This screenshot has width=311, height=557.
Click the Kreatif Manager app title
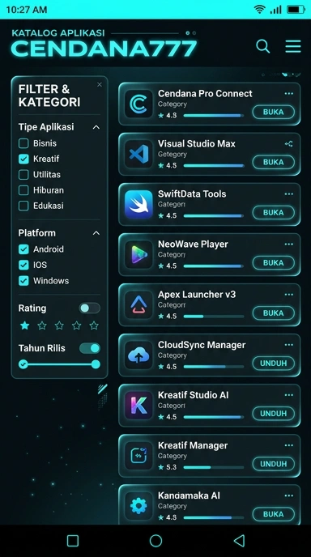coord(193,445)
